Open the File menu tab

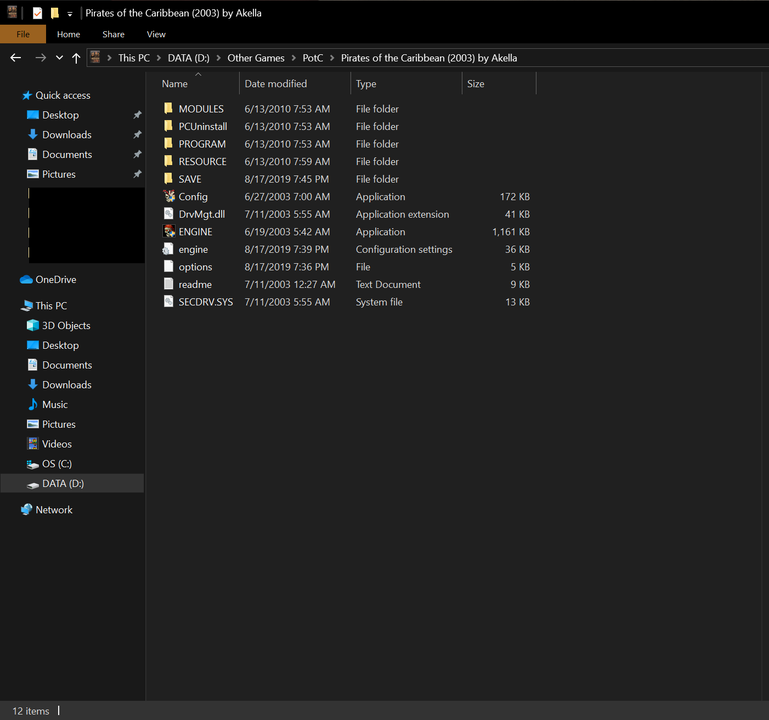click(x=23, y=34)
